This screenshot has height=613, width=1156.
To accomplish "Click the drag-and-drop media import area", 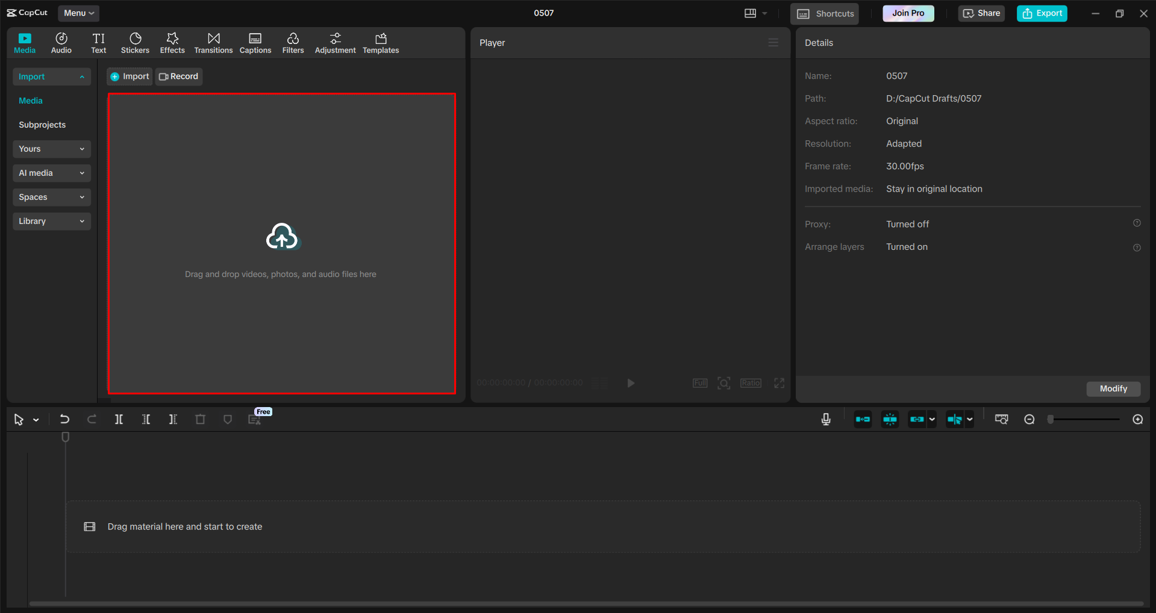I will pos(281,244).
